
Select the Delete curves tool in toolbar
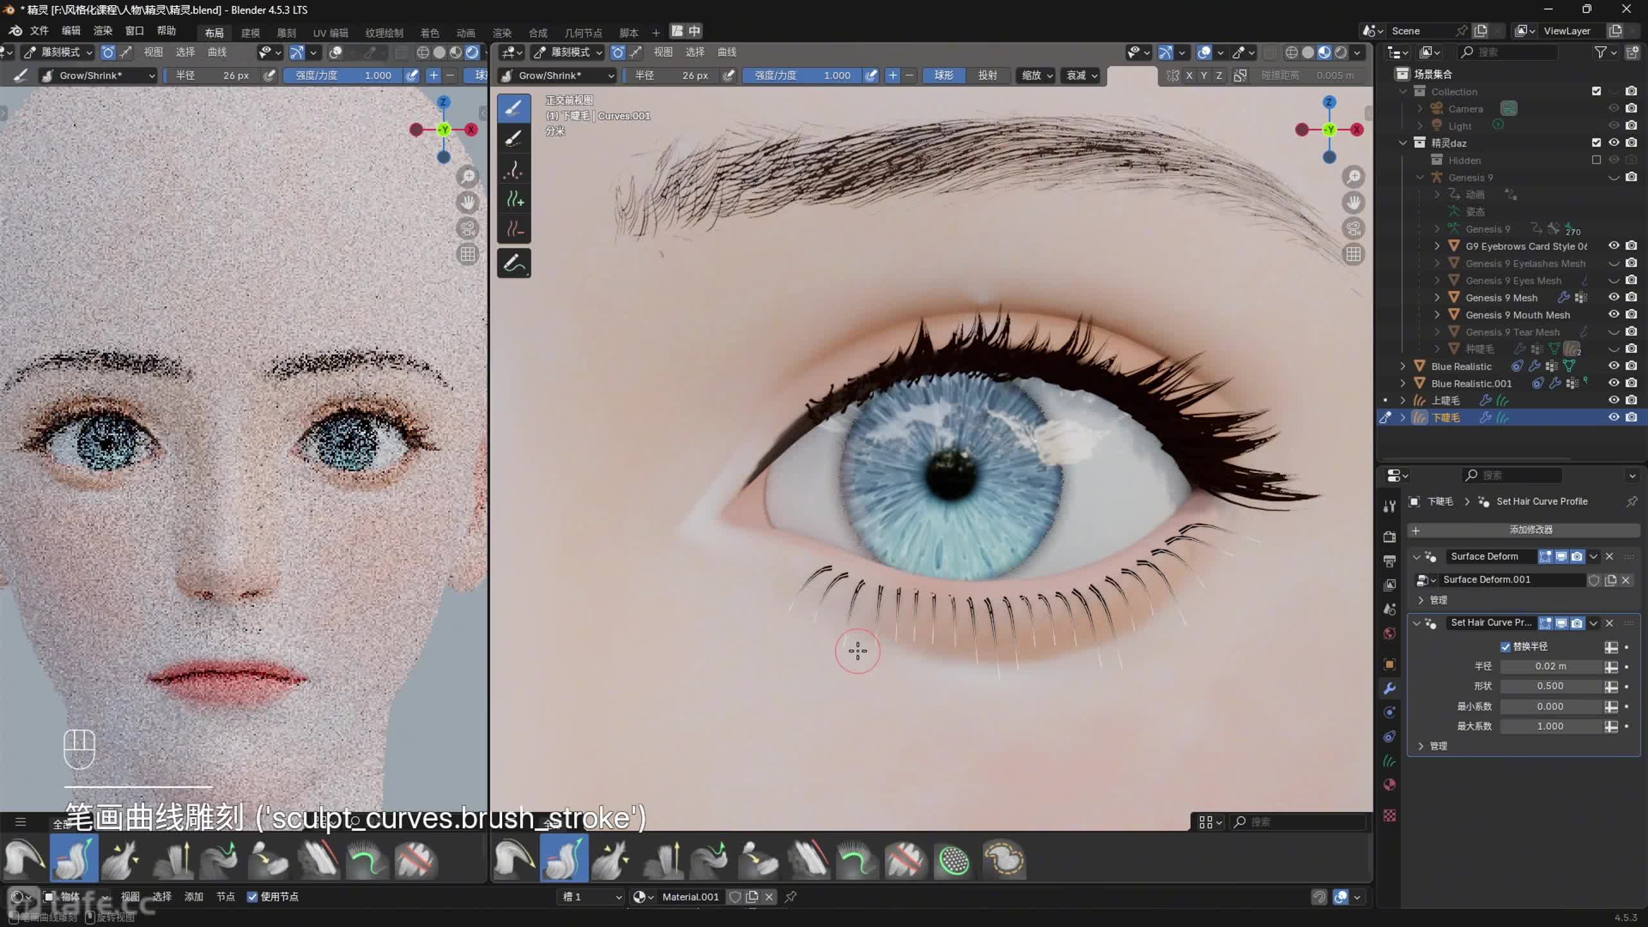pos(514,229)
